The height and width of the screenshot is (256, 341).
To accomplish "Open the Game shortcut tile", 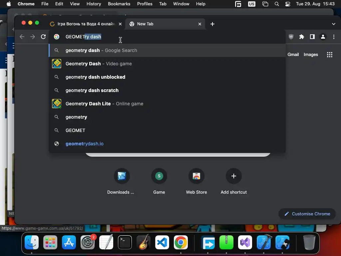I will coord(159,181).
